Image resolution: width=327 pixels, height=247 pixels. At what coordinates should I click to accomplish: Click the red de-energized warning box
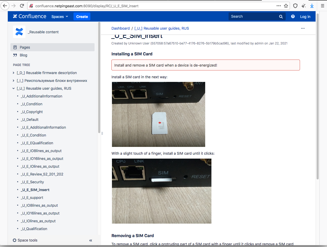point(206,65)
